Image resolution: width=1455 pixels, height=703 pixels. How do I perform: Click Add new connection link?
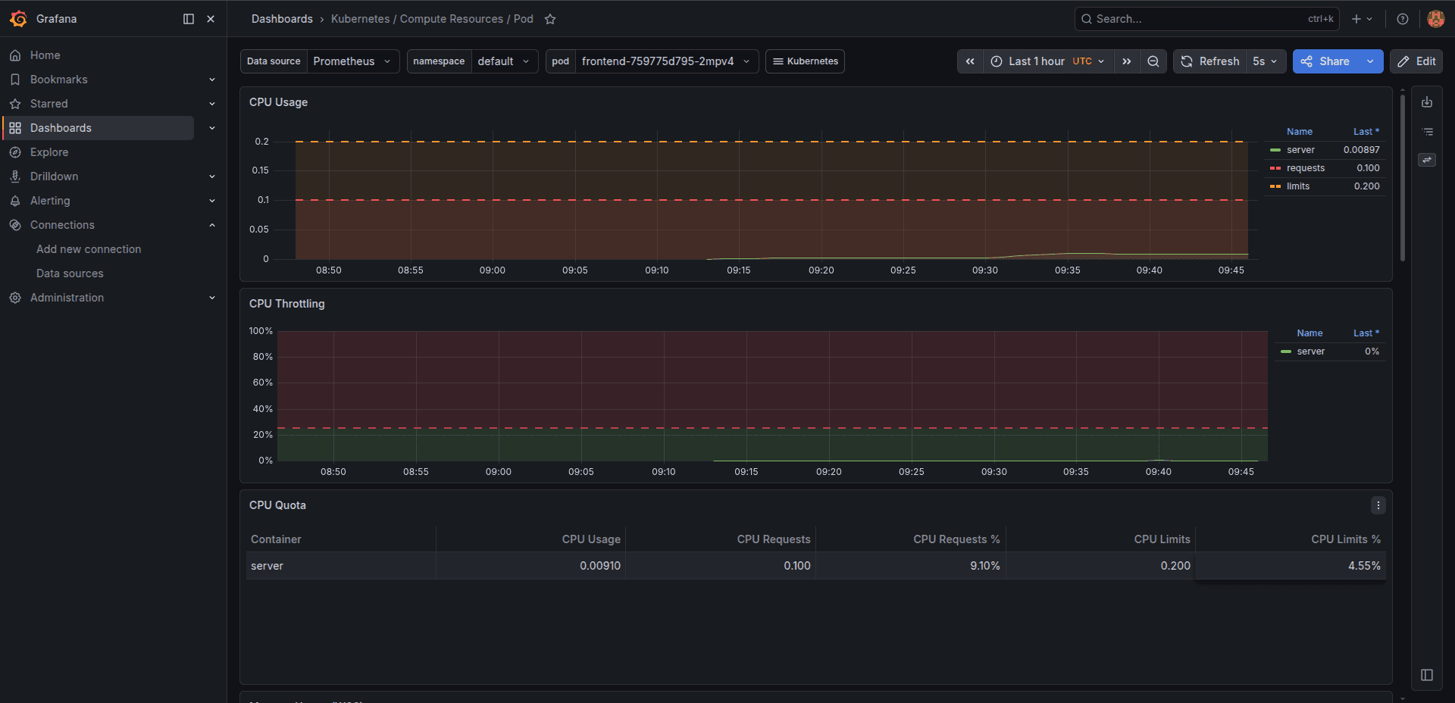tap(89, 249)
